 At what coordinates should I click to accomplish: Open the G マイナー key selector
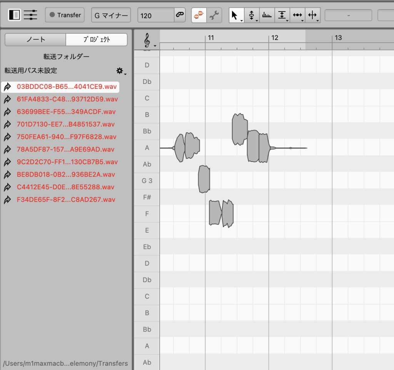tap(111, 15)
